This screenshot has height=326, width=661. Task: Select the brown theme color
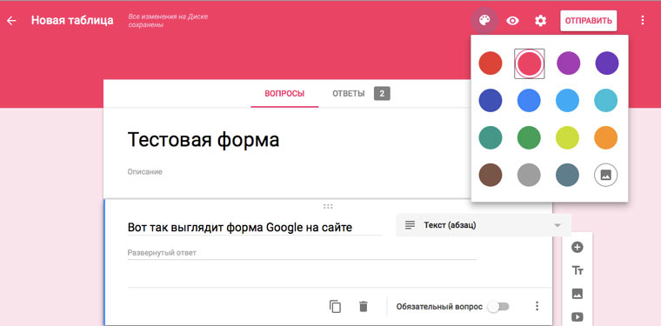coord(491,175)
